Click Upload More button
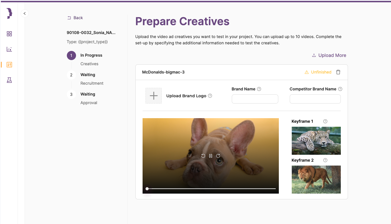Viewport: 391px width, 224px height. pyautogui.click(x=329, y=55)
